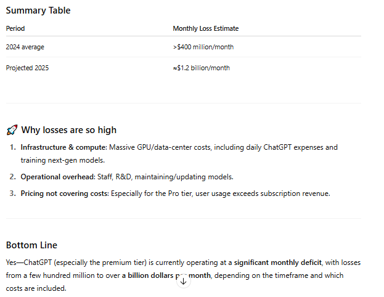Click the Why losses are so high heading
Image resolution: width=384 pixels, height=297 pixels.
point(68,130)
